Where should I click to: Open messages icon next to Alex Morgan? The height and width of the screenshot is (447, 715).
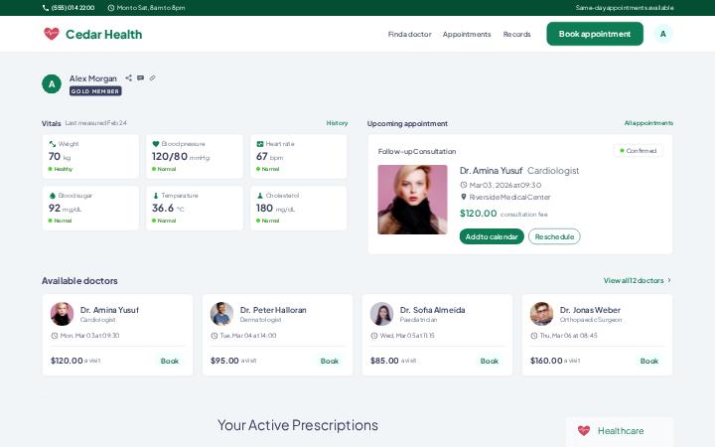pyautogui.click(x=140, y=78)
